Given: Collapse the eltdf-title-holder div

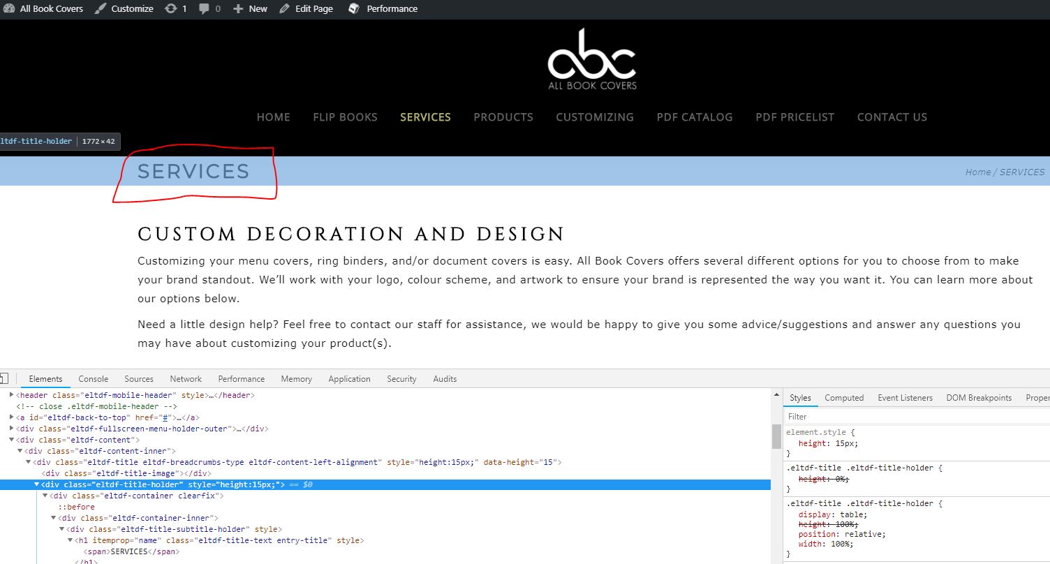Looking at the screenshot, I should [x=37, y=484].
